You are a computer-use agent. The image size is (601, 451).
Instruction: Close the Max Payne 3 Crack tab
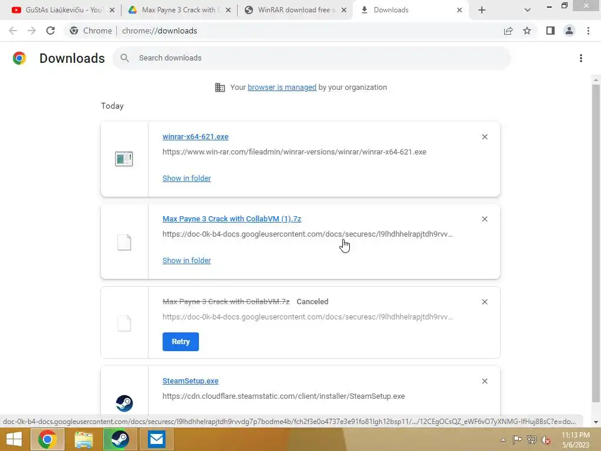[x=228, y=10]
